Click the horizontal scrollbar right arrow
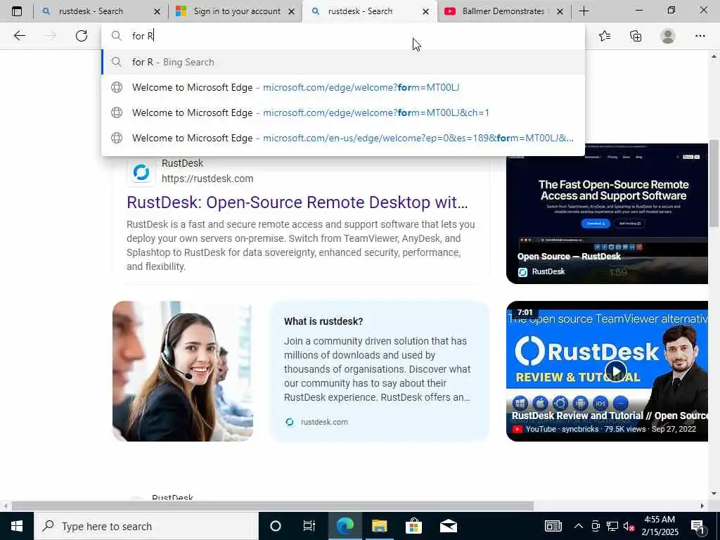This screenshot has width=720, height=540. pos(702,506)
